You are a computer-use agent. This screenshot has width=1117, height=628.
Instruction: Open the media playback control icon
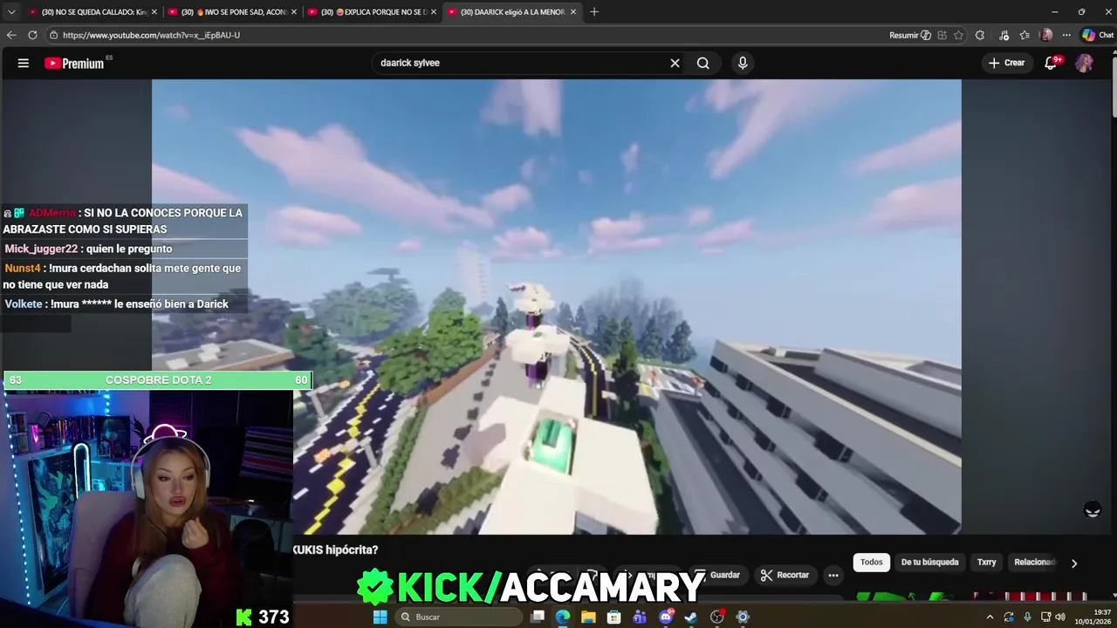click(x=1004, y=35)
